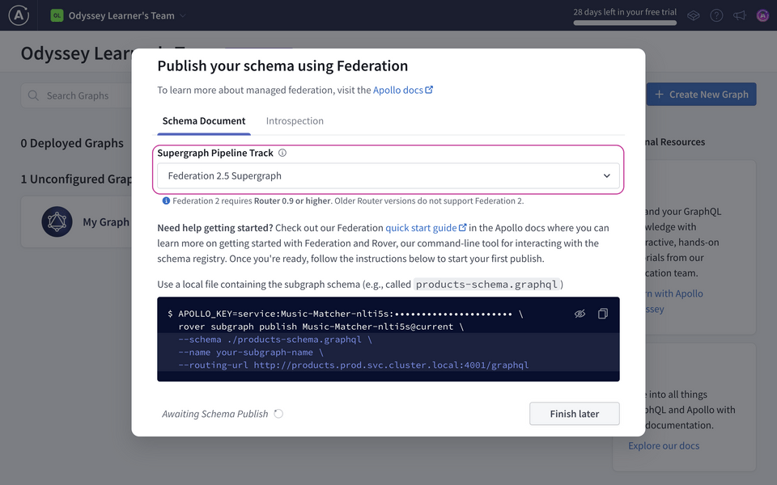777x485 pixels.
Task: Click the 'rover subgraph publish' command line
Action: click(x=321, y=327)
